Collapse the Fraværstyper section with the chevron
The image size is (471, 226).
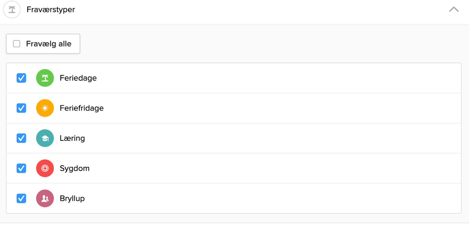454,10
